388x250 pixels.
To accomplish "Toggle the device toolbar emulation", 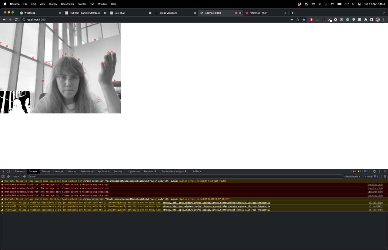I will pyautogui.click(x=8, y=171).
